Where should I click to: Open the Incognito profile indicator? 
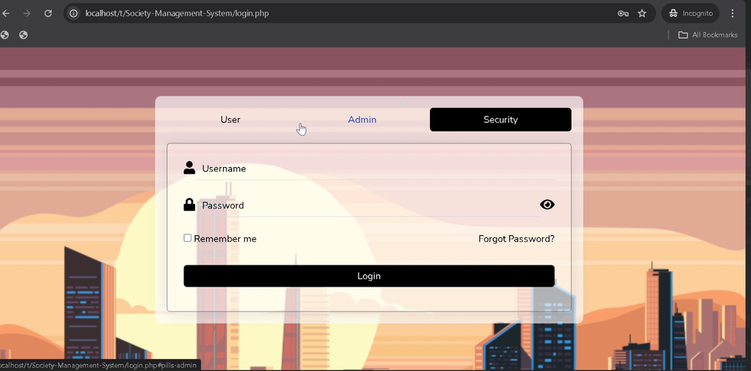click(x=691, y=13)
